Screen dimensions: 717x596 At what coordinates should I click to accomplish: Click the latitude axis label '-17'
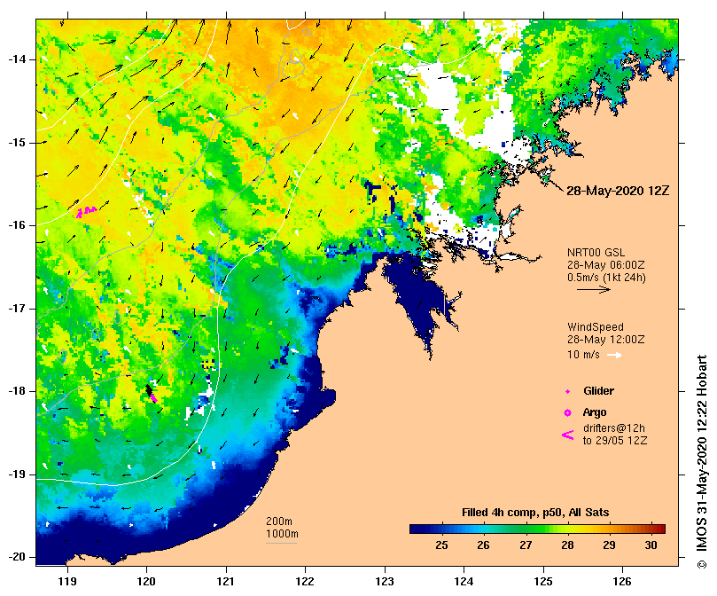[x=18, y=309]
